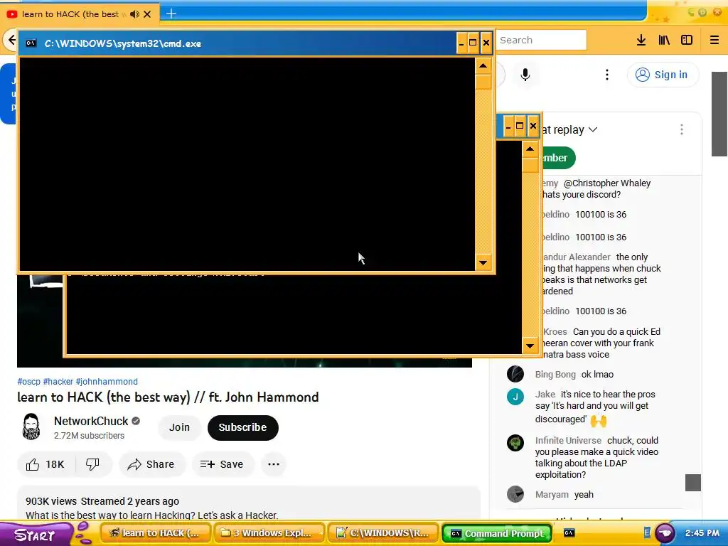Click the browser Search field
Viewport: 728px width, 546px height.
coord(541,40)
